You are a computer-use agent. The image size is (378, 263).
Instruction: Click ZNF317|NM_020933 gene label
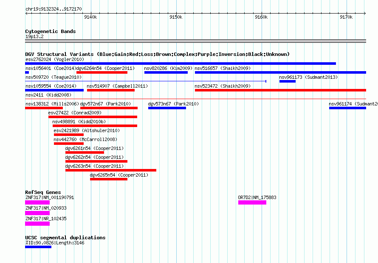point(46,208)
